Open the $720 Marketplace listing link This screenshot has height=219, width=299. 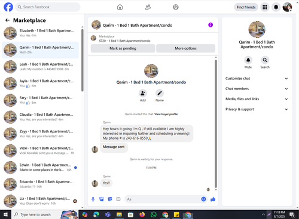pyautogui.click(x=124, y=41)
